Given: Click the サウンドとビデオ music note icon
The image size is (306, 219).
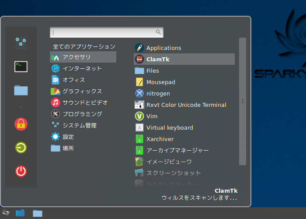Looking at the screenshot, I should (x=56, y=102).
